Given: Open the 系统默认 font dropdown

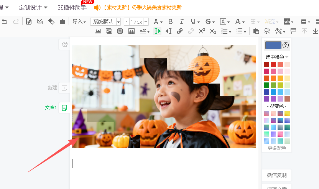Looking at the screenshot, I should click(105, 22).
